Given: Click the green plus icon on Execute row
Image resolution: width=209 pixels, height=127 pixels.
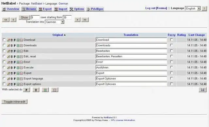Looking at the screenshot, I should tap(18, 68).
